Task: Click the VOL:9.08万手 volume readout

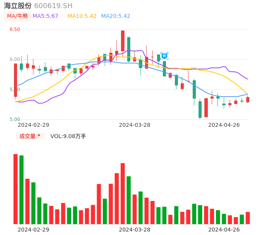Action: pyautogui.click(x=68, y=136)
